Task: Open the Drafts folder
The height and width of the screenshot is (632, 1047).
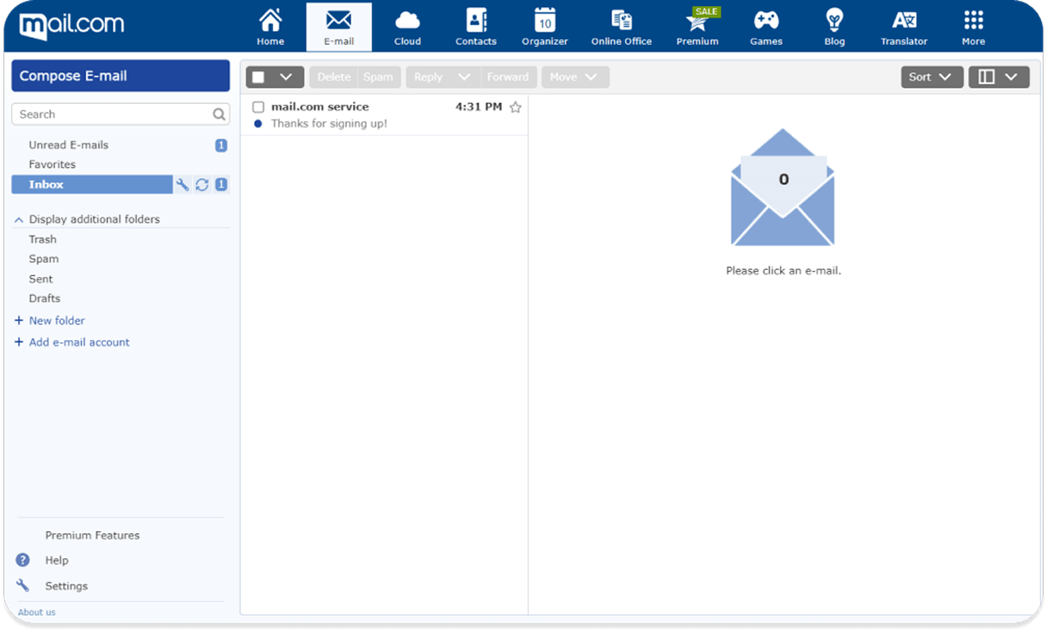Action: point(45,298)
